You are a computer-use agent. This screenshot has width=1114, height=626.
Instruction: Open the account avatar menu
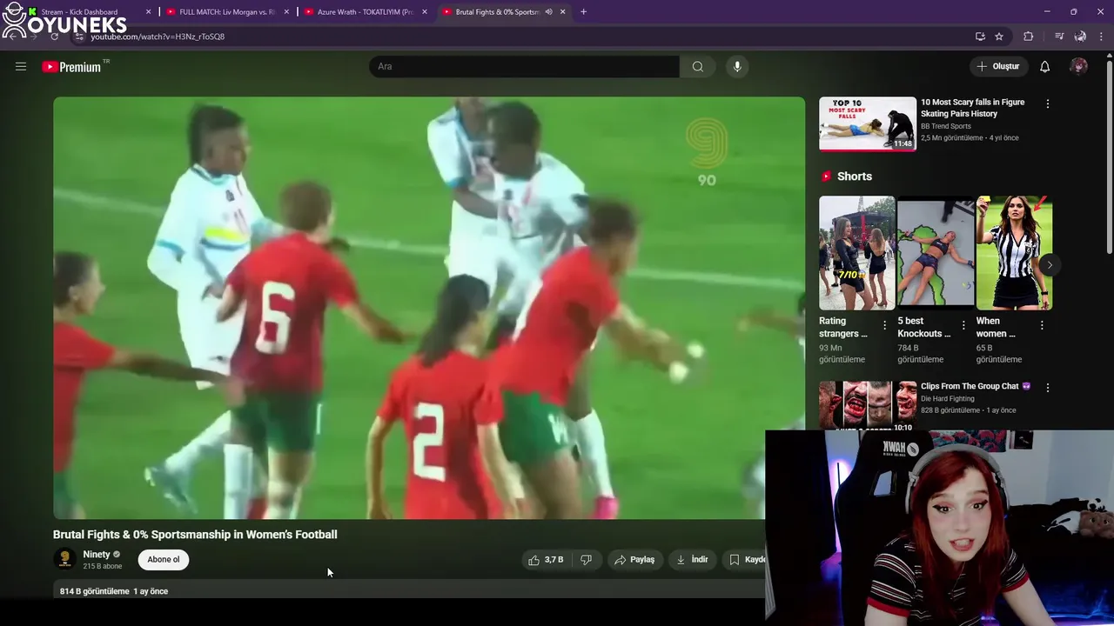[1079, 67]
